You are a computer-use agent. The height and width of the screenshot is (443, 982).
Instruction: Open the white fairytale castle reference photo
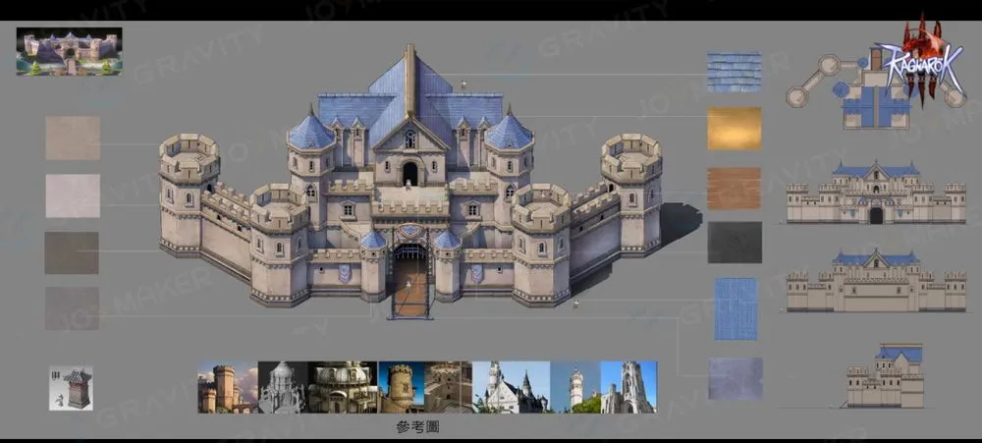(x=510, y=387)
